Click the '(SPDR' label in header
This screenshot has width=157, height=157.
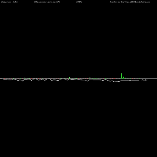(x=79, y=2)
